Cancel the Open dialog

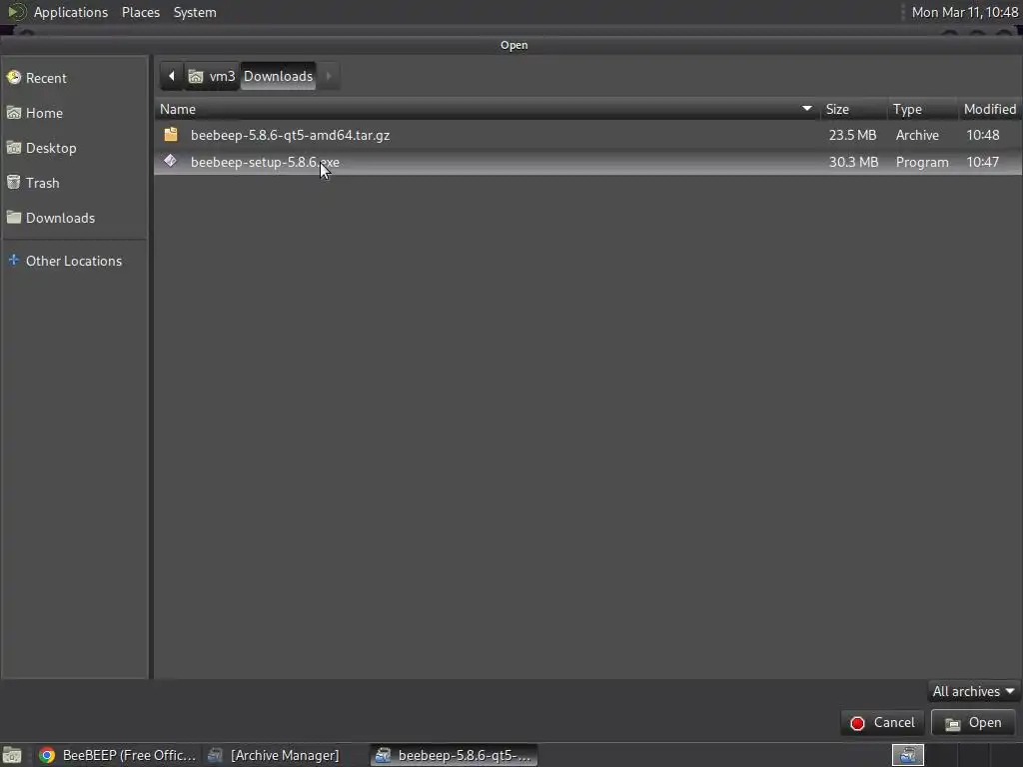point(882,723)
